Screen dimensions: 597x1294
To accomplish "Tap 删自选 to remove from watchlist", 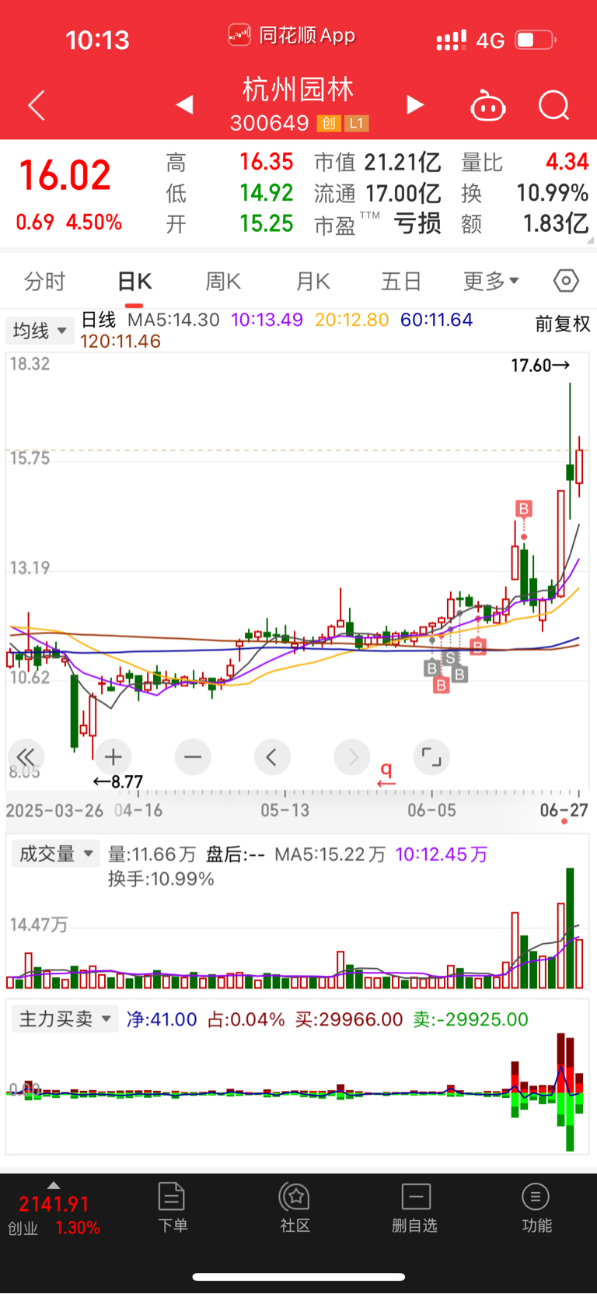I will pyautogui.click(x=415, y=1208).
